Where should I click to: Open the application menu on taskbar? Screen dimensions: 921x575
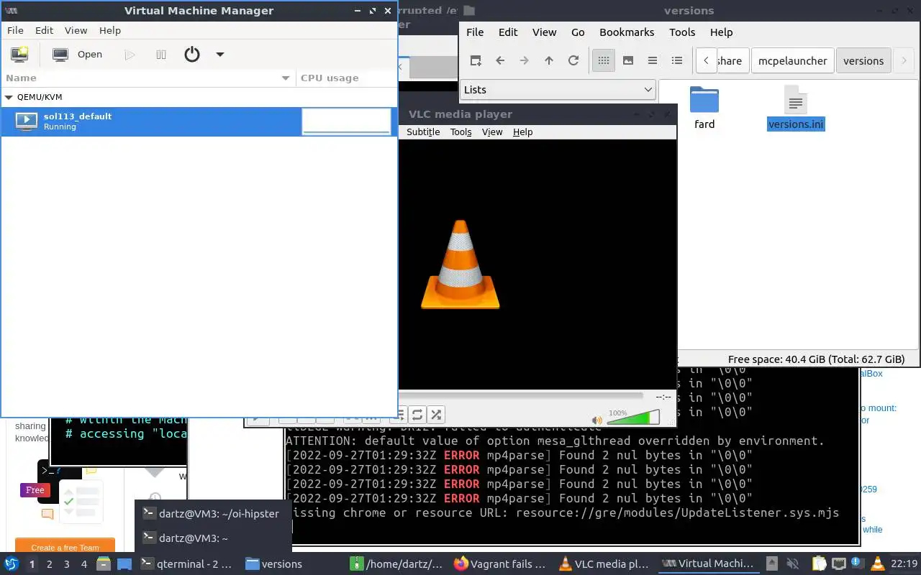[12, 564]
